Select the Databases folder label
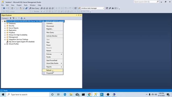This screenshot has width=172, height=97. pos(12,23)
